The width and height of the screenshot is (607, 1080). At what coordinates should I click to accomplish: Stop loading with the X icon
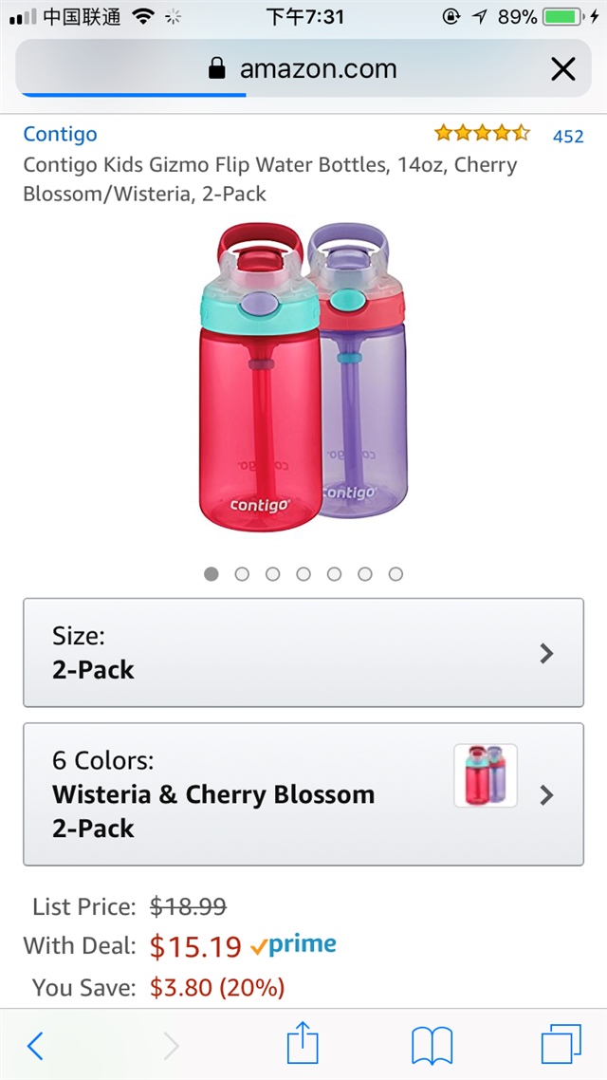tap(562, 69)
